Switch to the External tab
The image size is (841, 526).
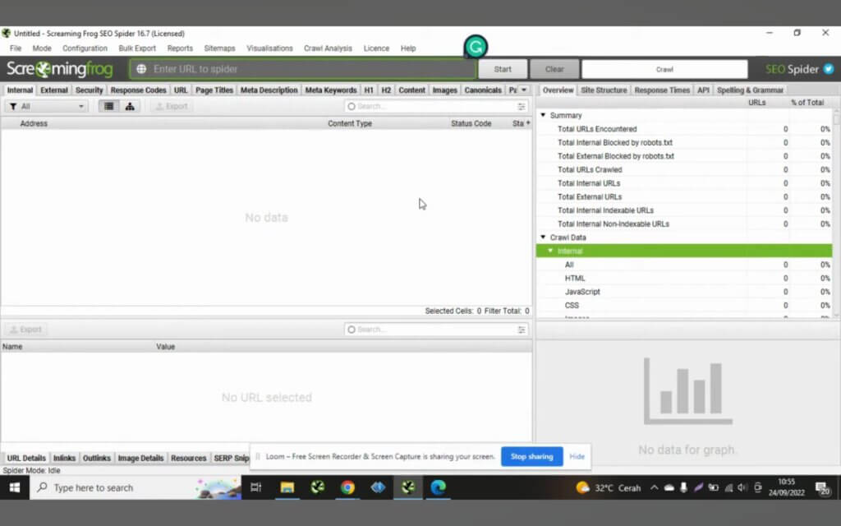pyautogui.click(x=54, y=90)
